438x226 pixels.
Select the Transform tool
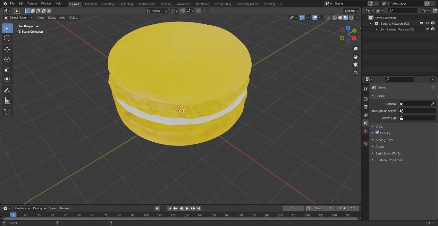[x=7, y=79]
